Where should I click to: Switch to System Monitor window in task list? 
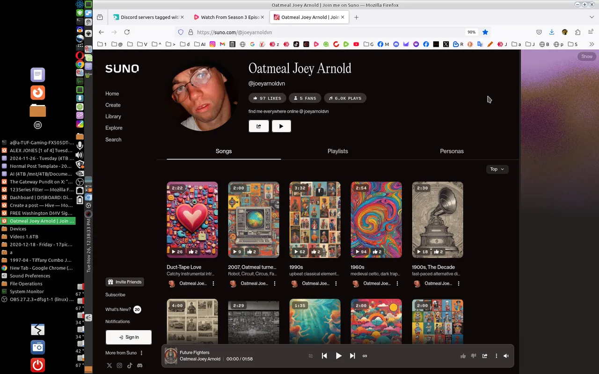click(37, 291)
